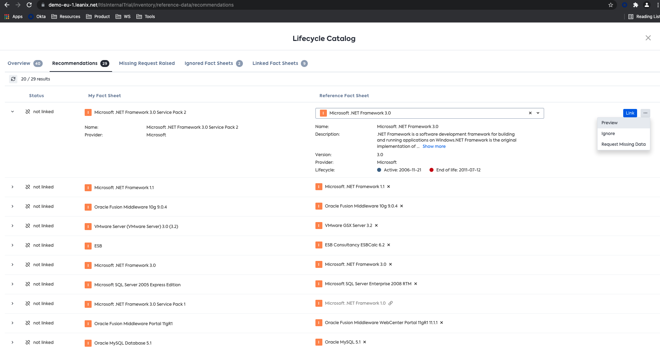The image size is (660, 347).
Task: Clear the selected Microsoft .NET Framework 3.0 reference
Action: [x=530, y=113]
